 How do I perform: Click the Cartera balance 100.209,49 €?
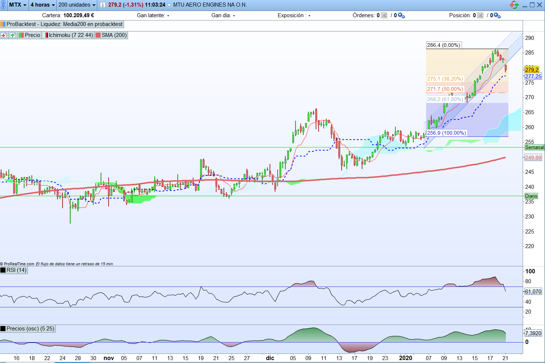pyautogui.click(x=79, y=15)
